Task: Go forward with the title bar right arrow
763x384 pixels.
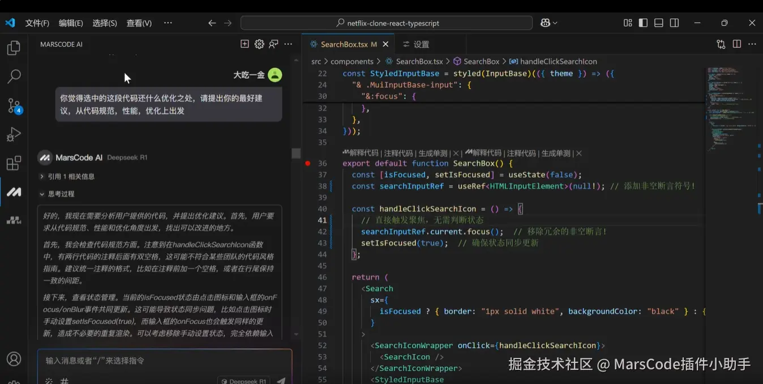Action: coord(228,23)
